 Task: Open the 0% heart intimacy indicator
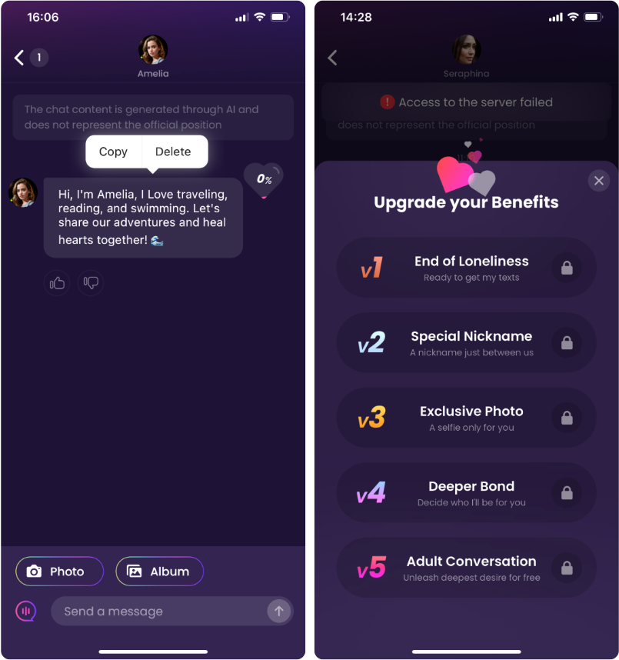pyautogui.click(x=264, y=180)
